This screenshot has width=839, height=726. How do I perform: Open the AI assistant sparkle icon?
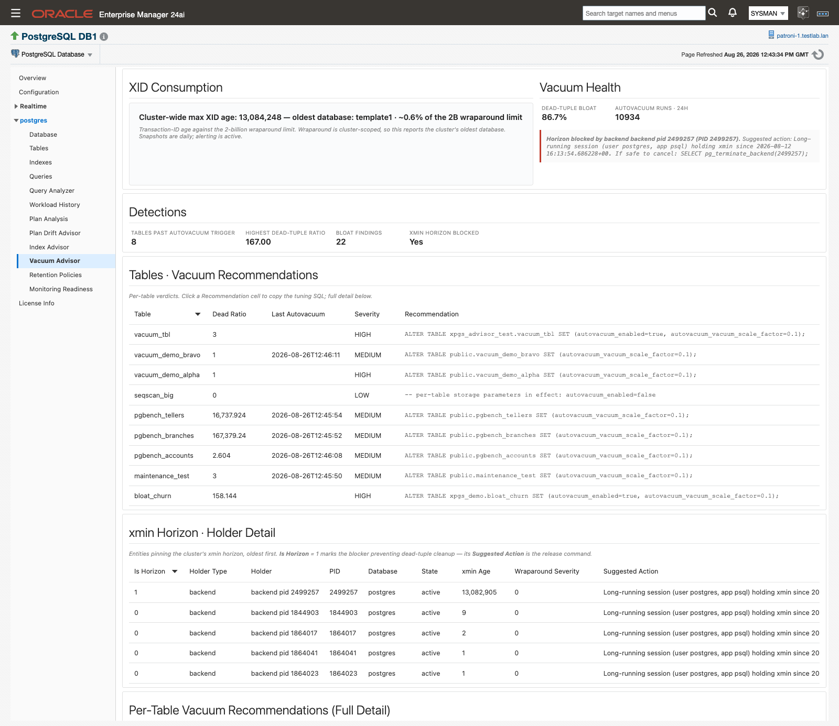coord(803,13)
